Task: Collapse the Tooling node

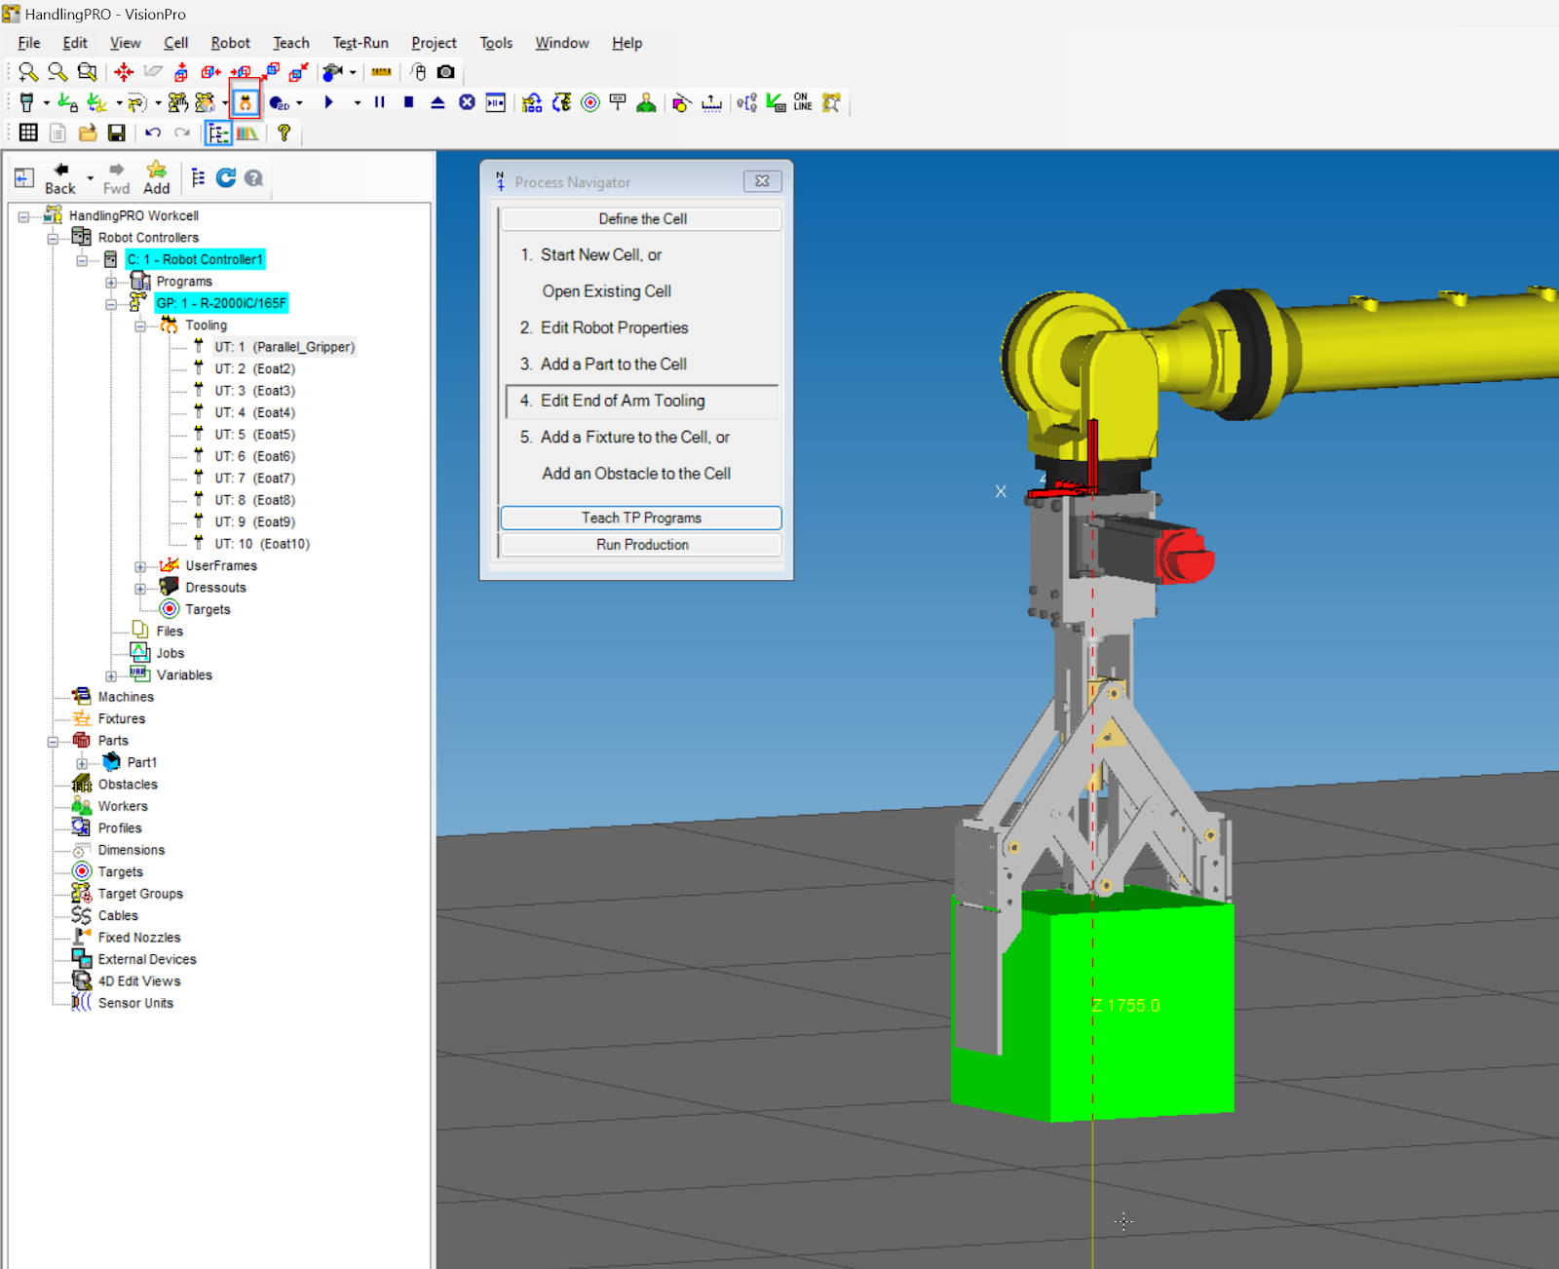Action: click(x=140, y=327)
